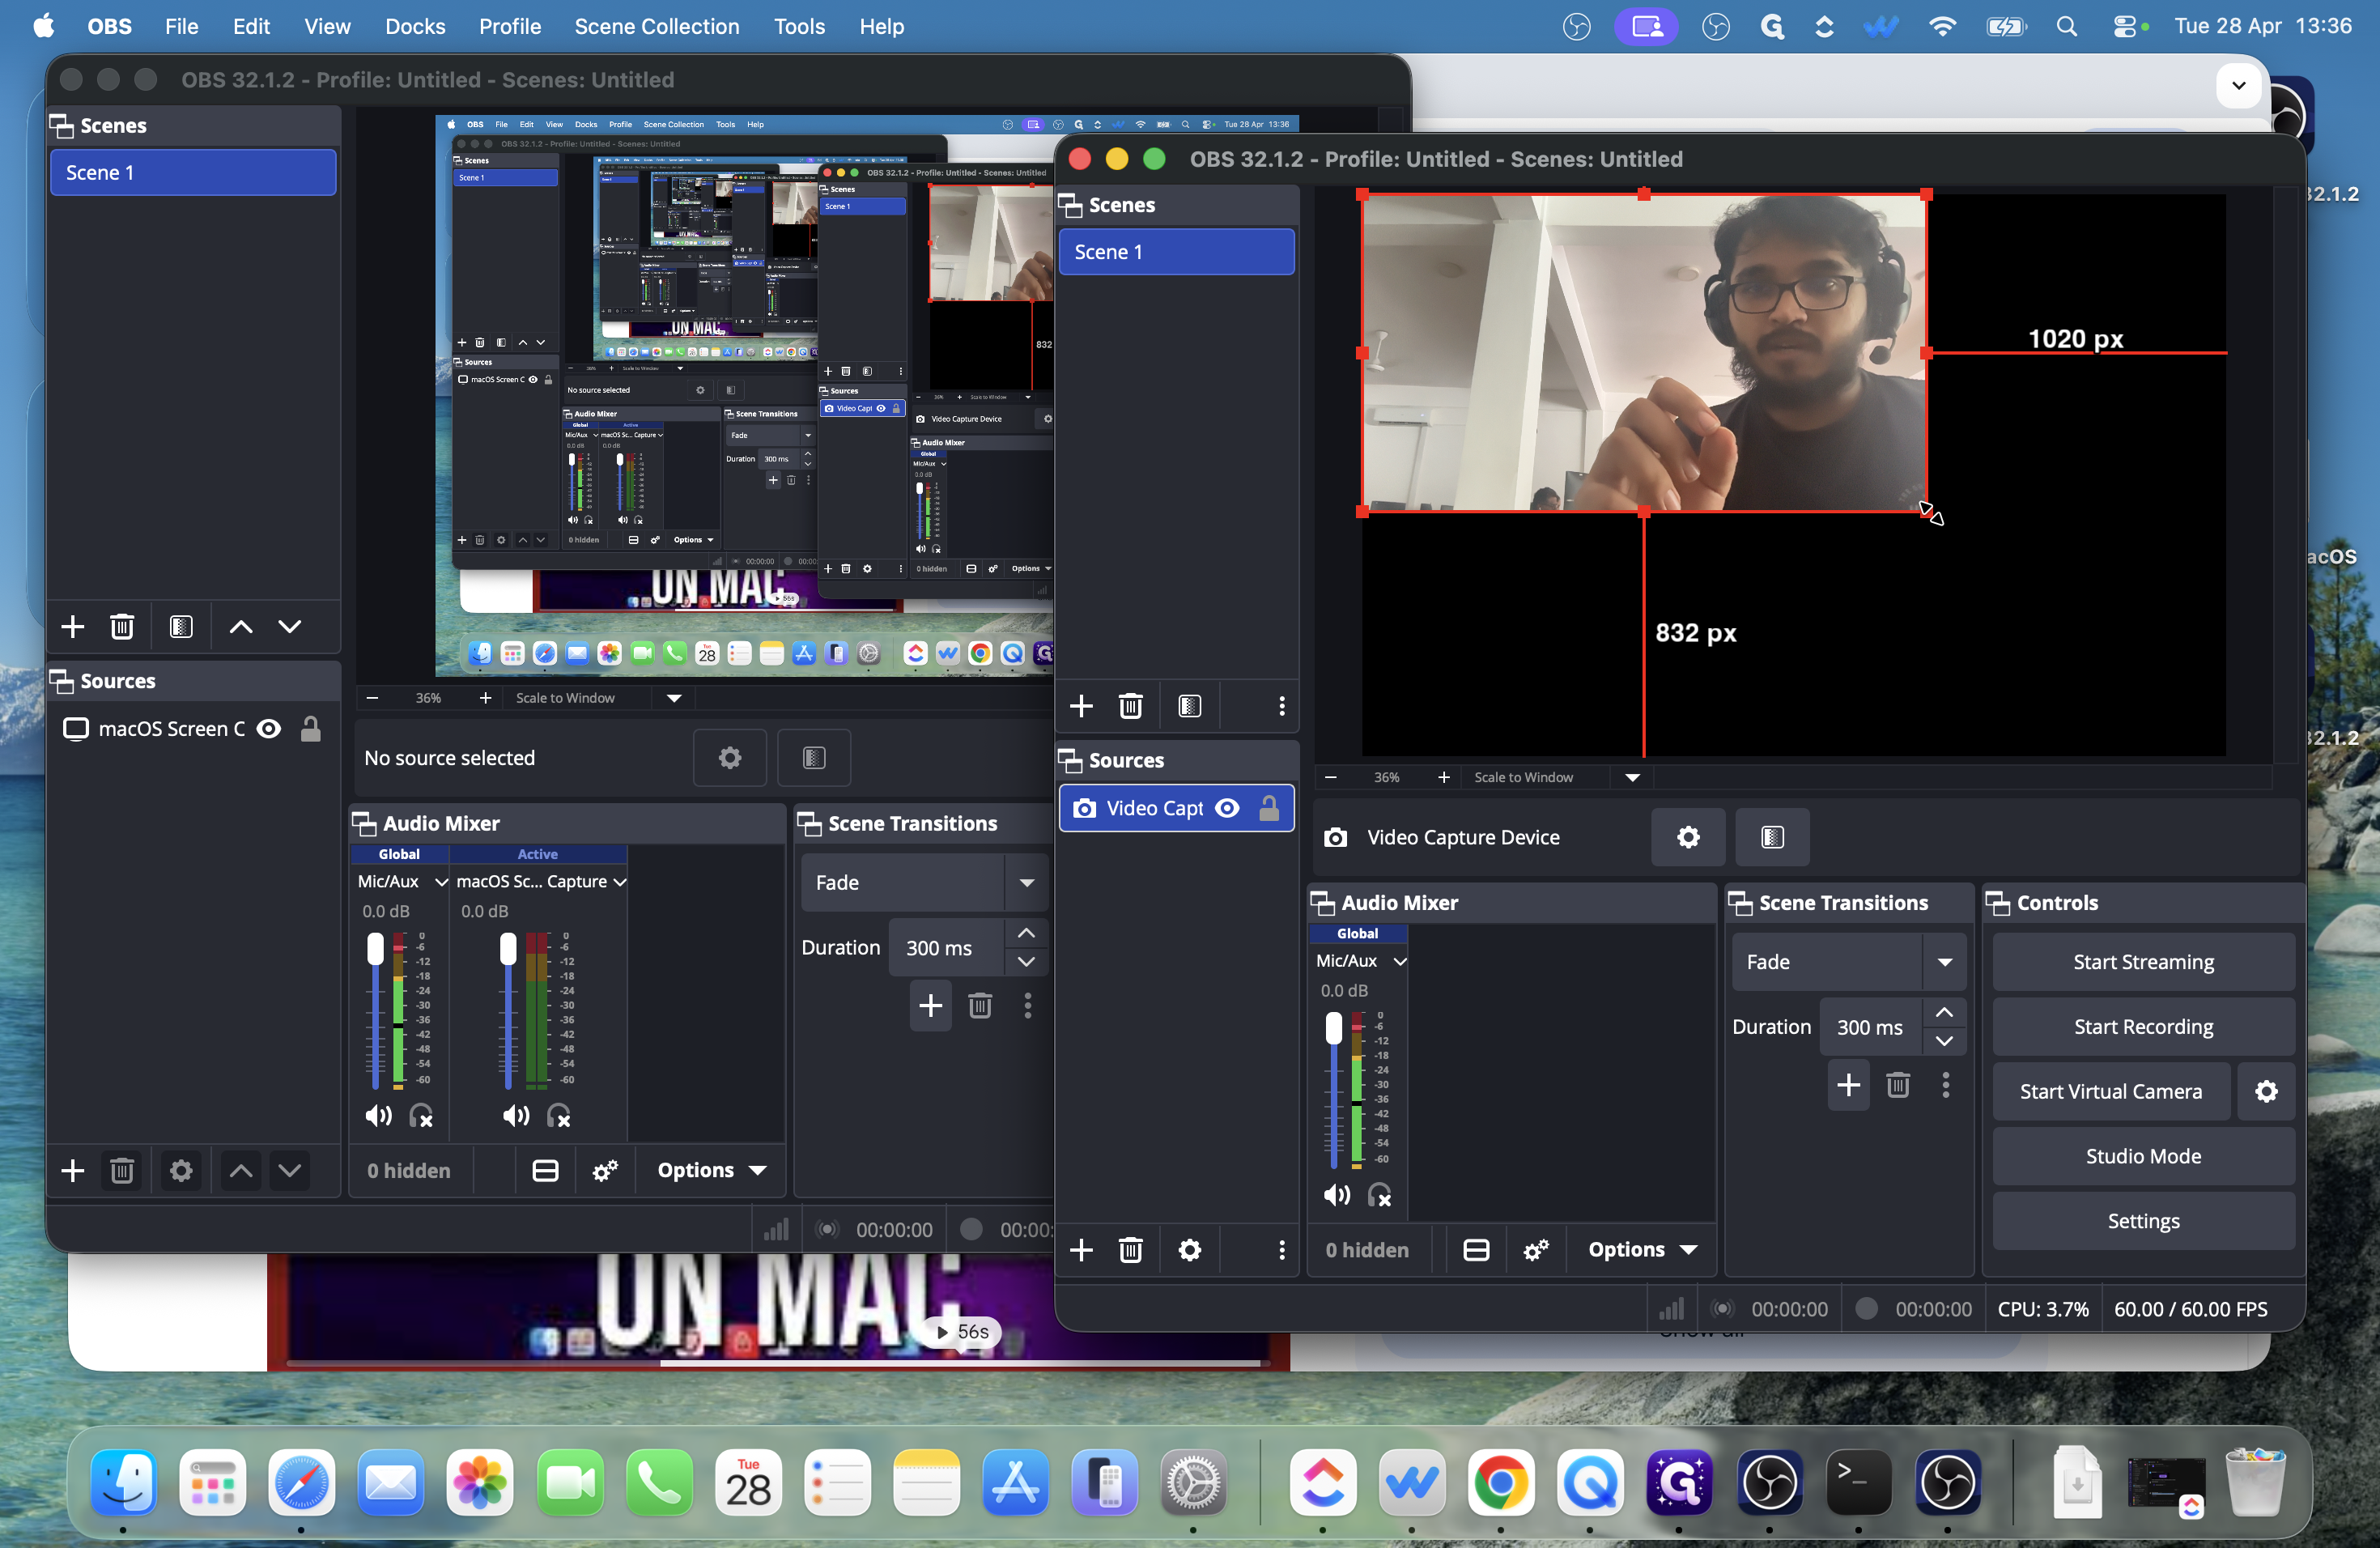Move scene down in back OBS window

click(x=289, y=627)
